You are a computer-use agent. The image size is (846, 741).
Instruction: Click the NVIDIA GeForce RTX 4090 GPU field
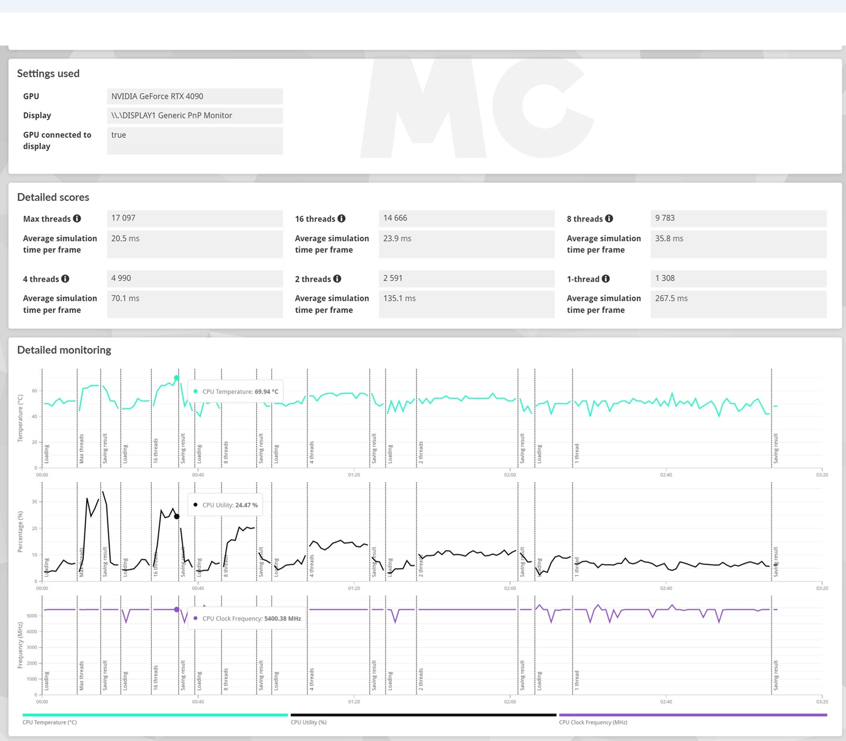195,97
